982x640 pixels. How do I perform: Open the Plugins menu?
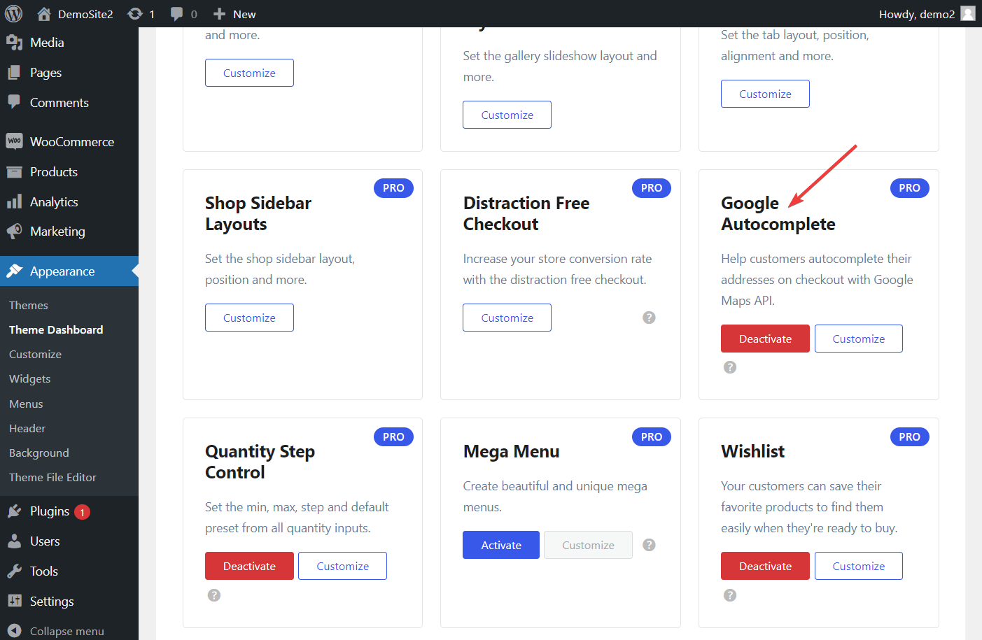[x=49, y=511]
